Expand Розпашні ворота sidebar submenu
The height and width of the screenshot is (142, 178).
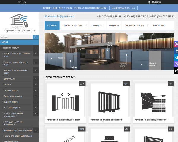click(36, 108)
